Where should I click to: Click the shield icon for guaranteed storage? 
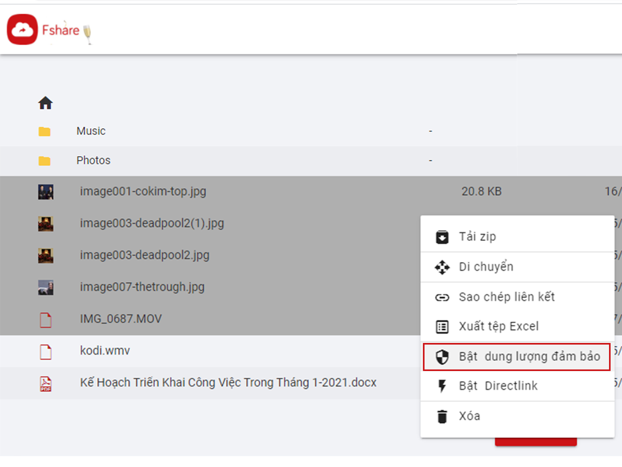click(442, 357)
